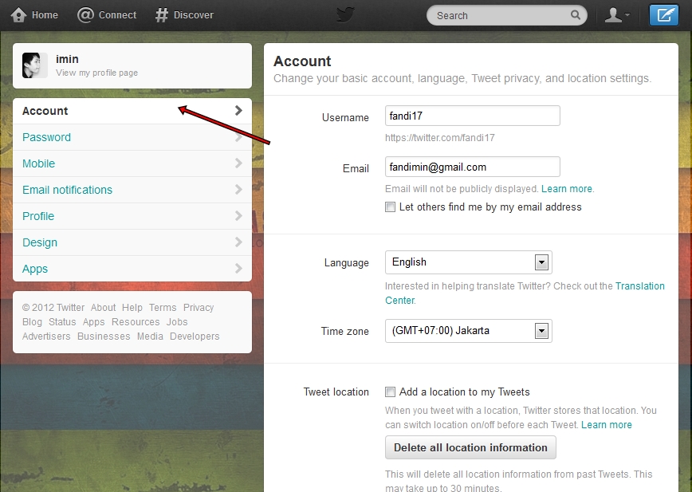Click View my profile page link
The image size is (692, 492).
point(96,73)
